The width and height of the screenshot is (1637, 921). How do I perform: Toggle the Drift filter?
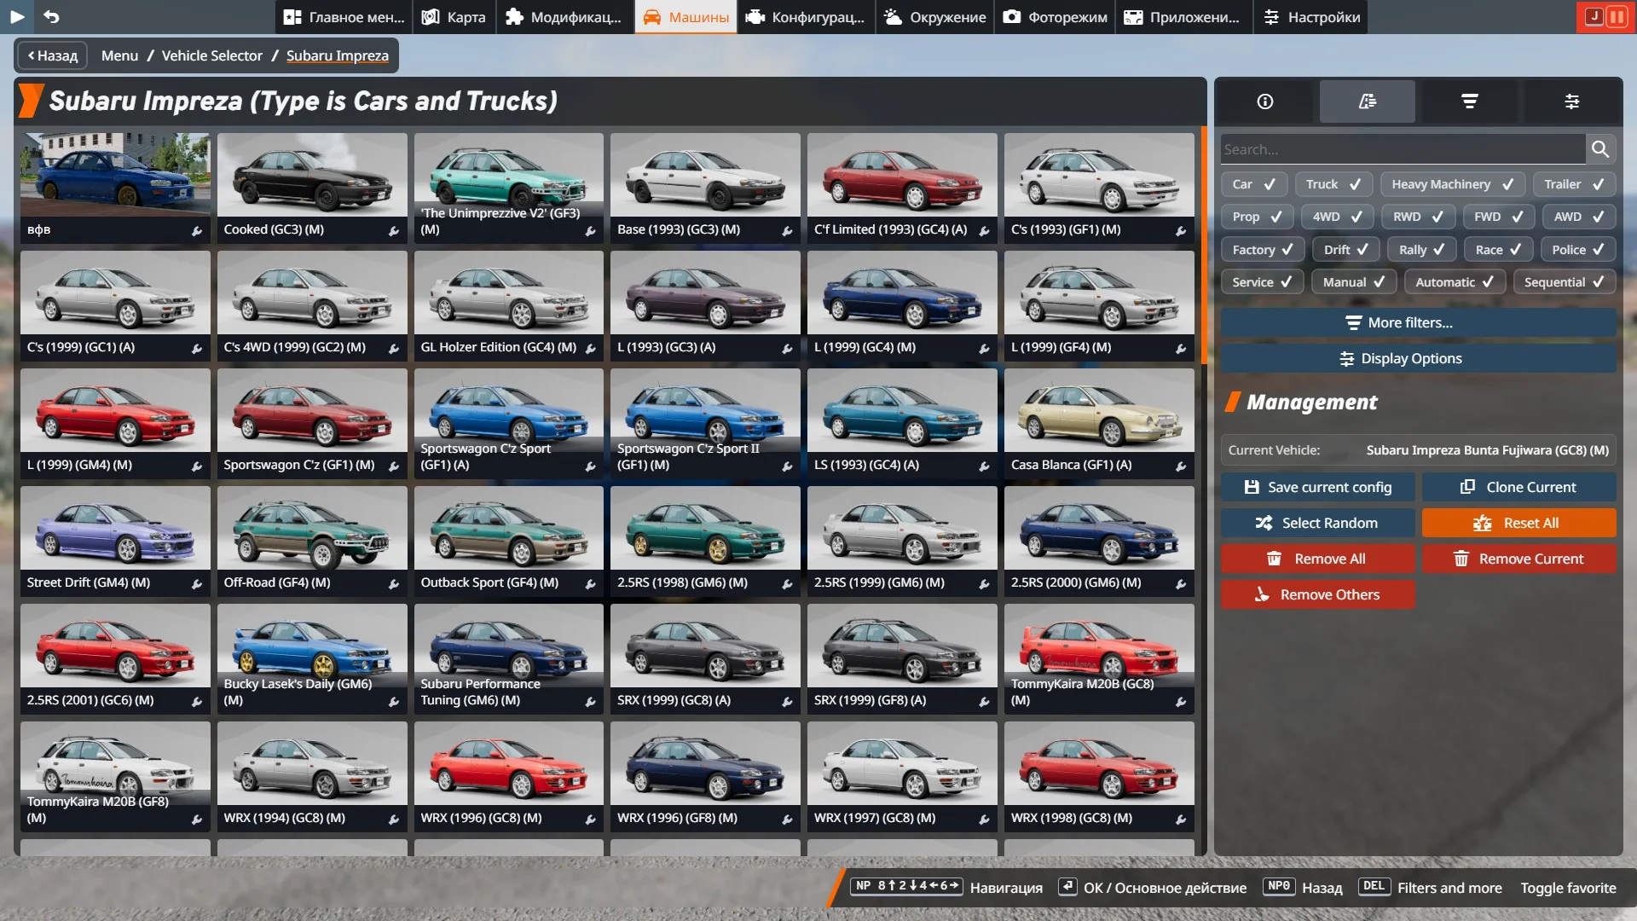click(x=1345, y=250)
